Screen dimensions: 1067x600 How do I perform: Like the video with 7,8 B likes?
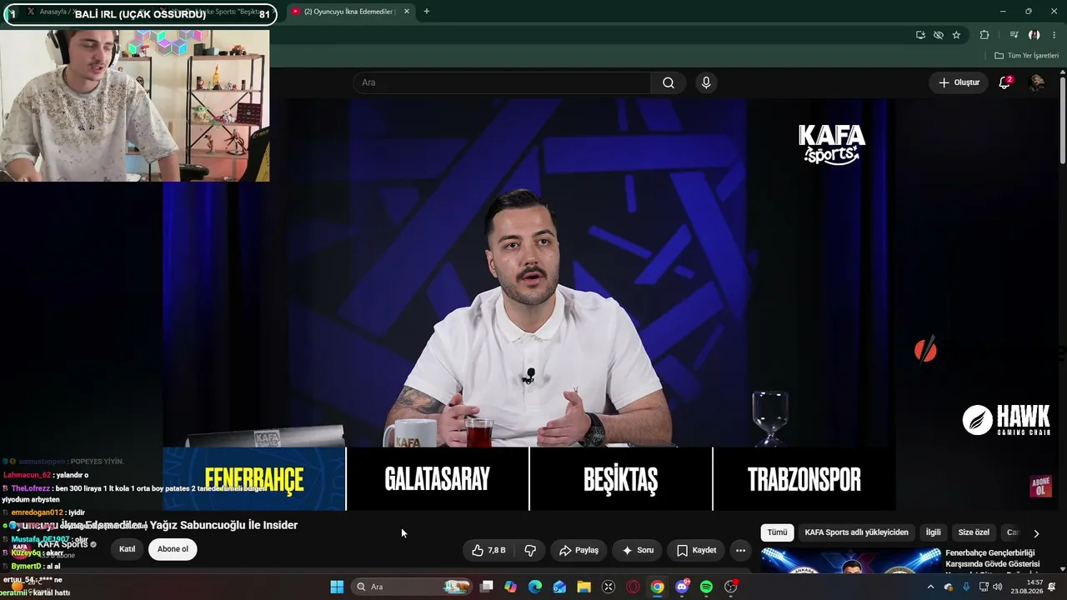point(488,550)
